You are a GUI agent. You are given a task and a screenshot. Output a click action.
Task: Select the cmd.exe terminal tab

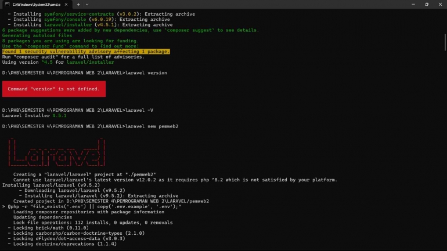click(x=37, y=5)
